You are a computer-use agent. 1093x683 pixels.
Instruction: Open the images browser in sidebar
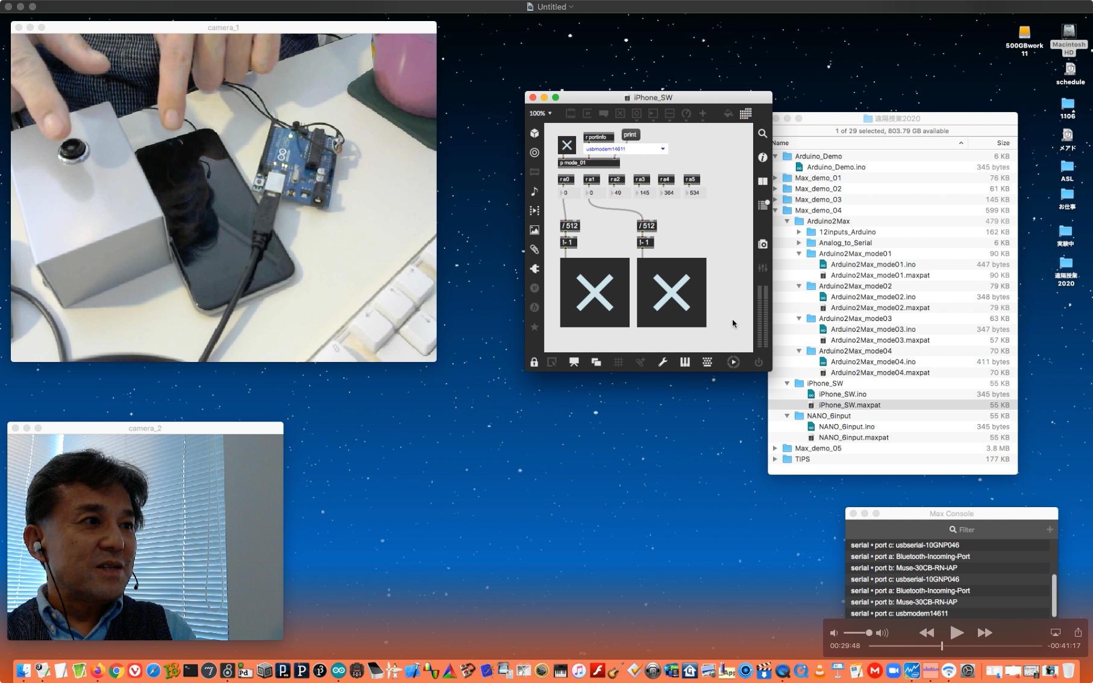(x=534, y=230)
